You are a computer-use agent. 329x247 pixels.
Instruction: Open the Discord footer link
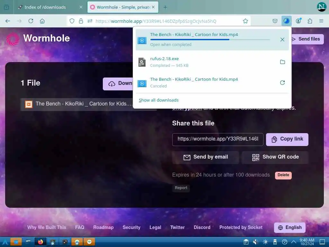tap(202, 227)
